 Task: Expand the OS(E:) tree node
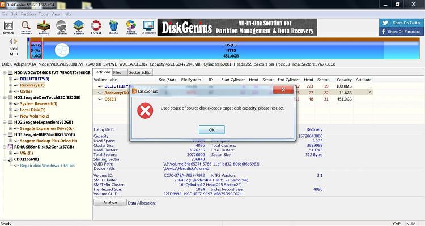pyautogui.click(x=11, y=92)
